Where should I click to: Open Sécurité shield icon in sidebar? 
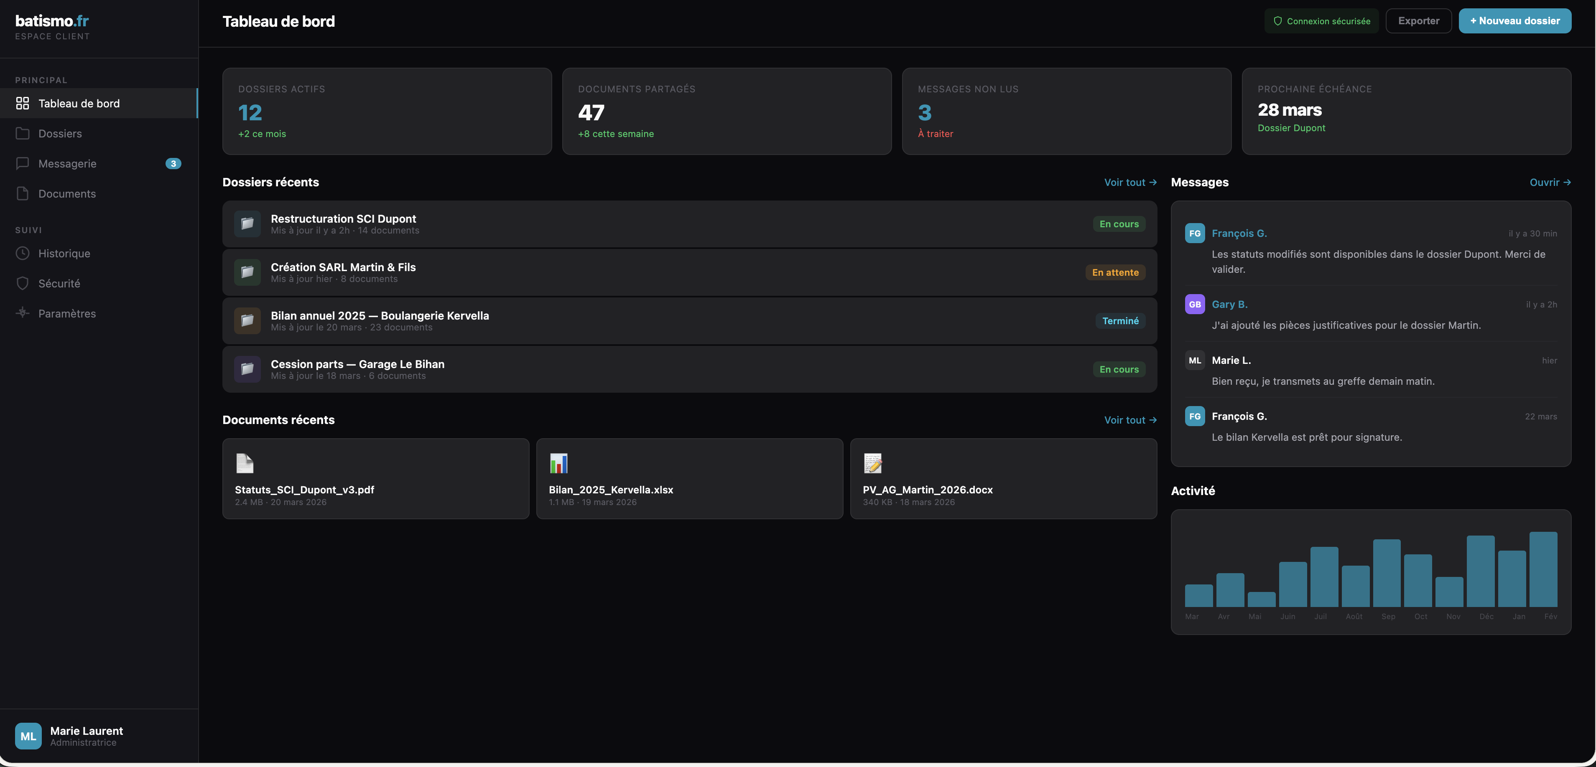coord(22,284)
